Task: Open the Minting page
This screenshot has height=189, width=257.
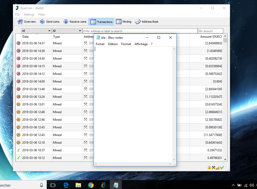Action: [124, 22]
